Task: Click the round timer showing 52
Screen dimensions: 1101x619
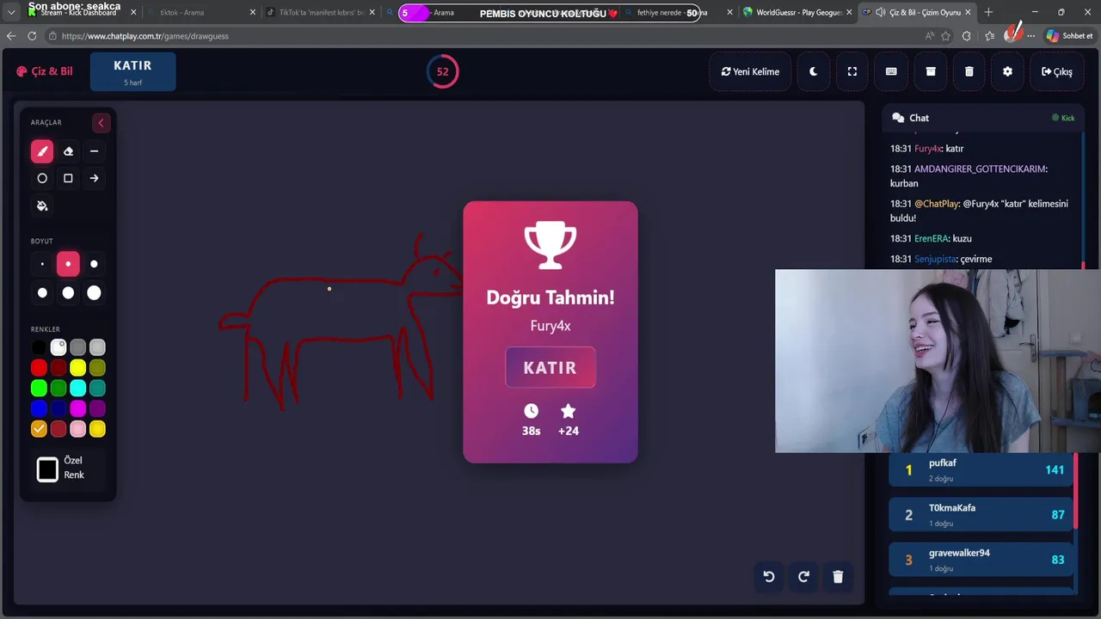Action: coord(443,71)
